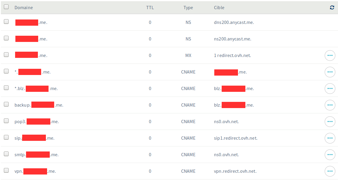Click the Type column header
The height and width of the screenshot is (181, 338).
pyautogui.click(x=188, y=8)
